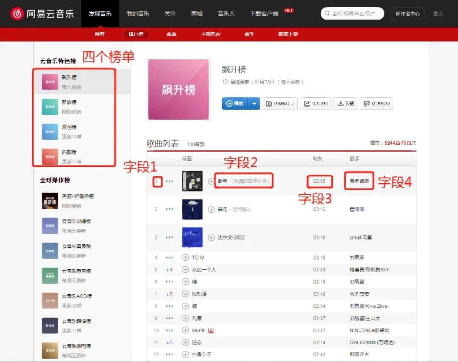The width and height of the screenshot is (458, 362).
Task: Click the share button showing 13135
Action: point(316,104)
